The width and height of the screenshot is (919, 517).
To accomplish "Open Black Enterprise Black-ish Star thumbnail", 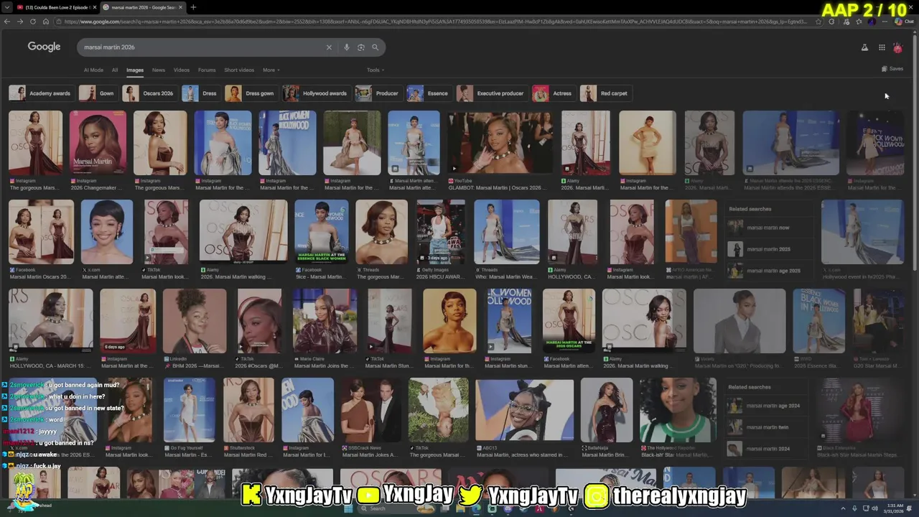I will 860,410.
